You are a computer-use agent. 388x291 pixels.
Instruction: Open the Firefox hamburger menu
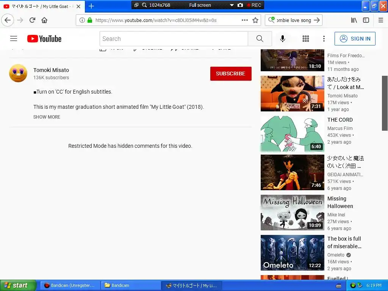point(381,20)
